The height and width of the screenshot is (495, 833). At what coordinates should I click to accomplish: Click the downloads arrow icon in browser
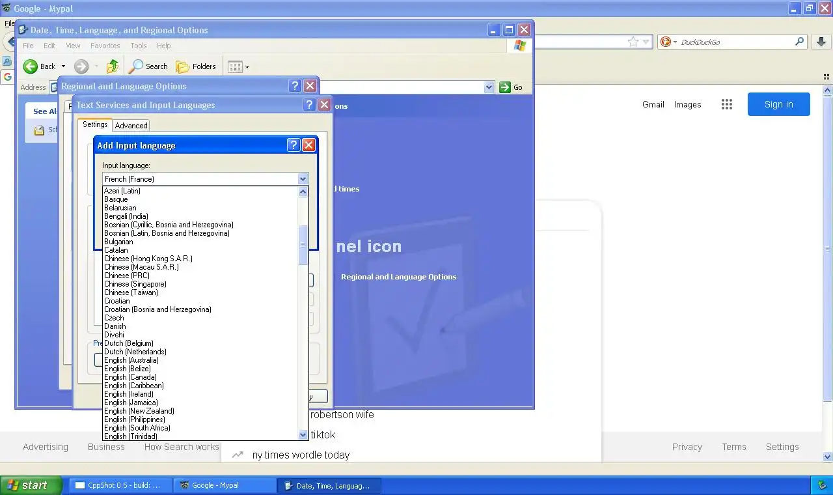[820, 42]
